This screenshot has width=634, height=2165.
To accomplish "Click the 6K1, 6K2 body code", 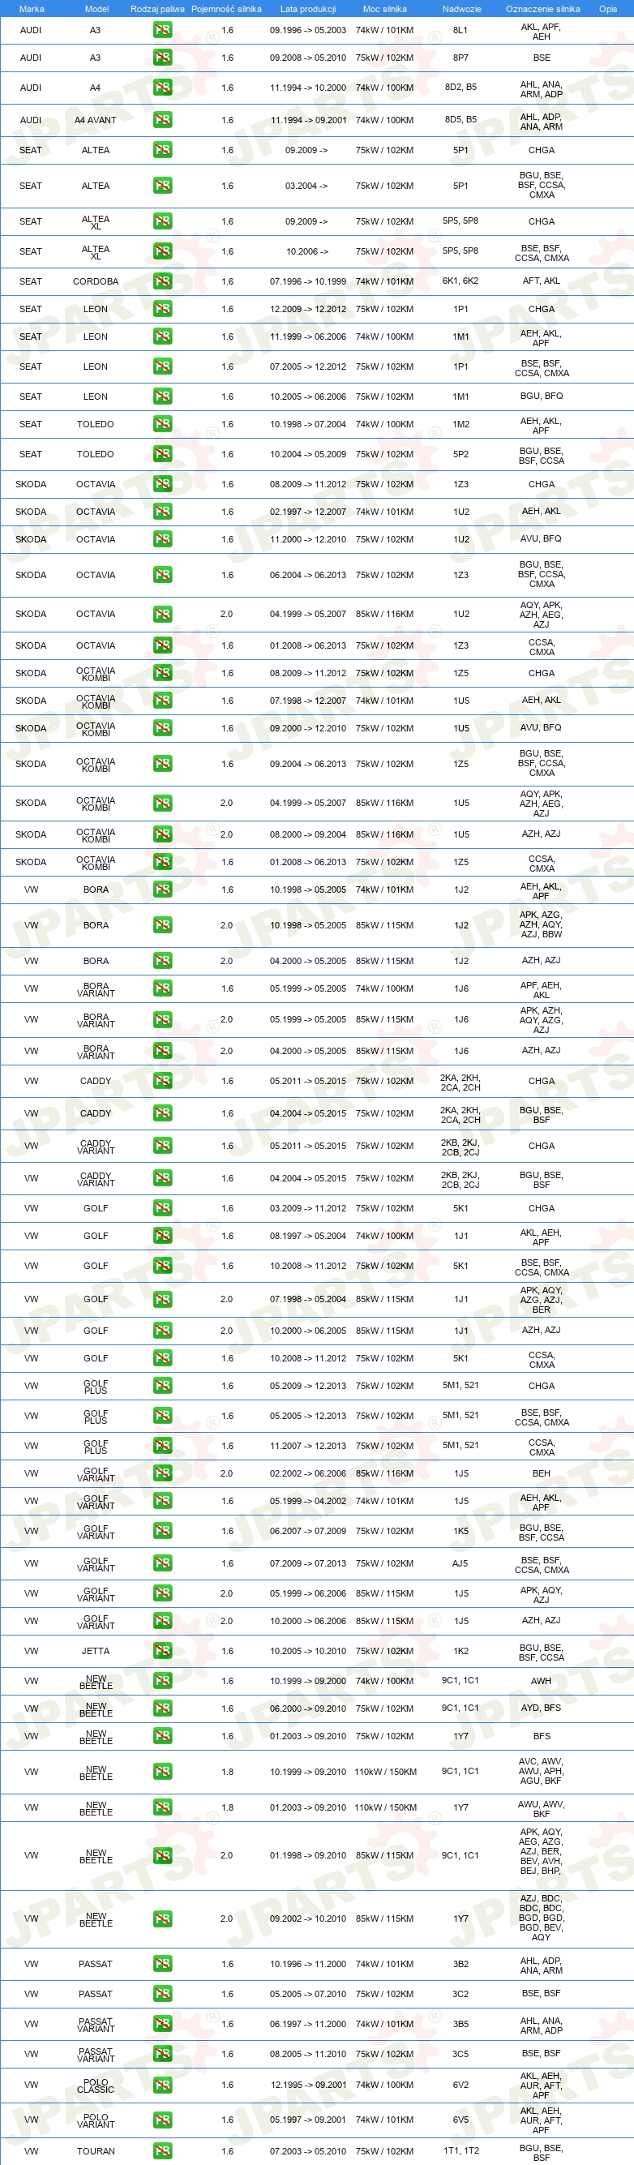I will (x=461, y=281).
